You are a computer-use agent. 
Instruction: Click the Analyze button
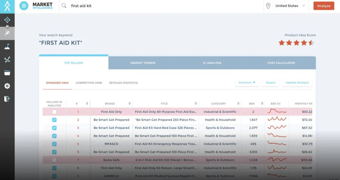pos(324,6)
